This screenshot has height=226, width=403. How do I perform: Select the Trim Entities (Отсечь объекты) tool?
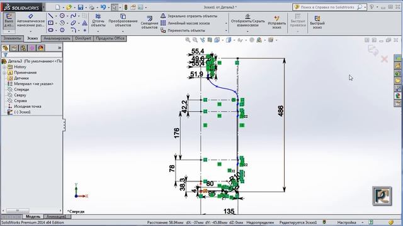point(98,21)
